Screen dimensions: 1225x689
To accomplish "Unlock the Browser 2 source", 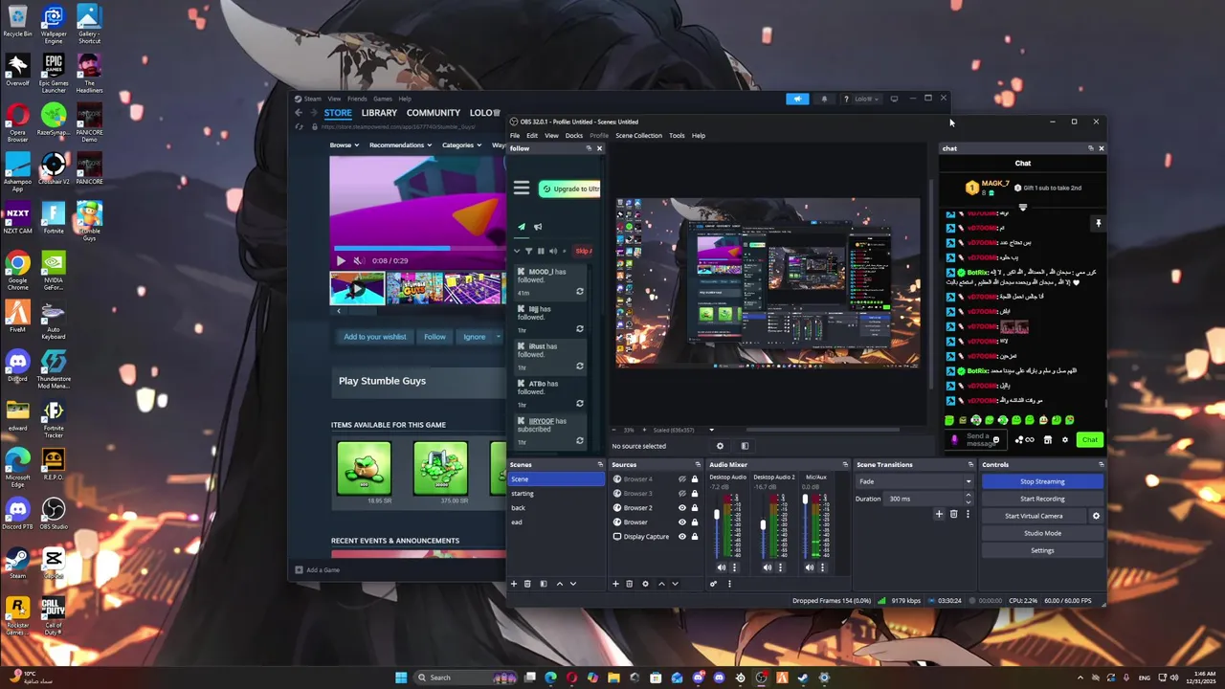I will (695, 508).
